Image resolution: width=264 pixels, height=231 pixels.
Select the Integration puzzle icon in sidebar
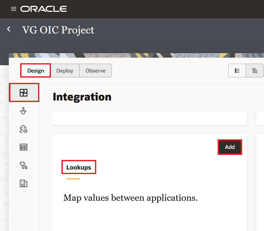[24, 93]
